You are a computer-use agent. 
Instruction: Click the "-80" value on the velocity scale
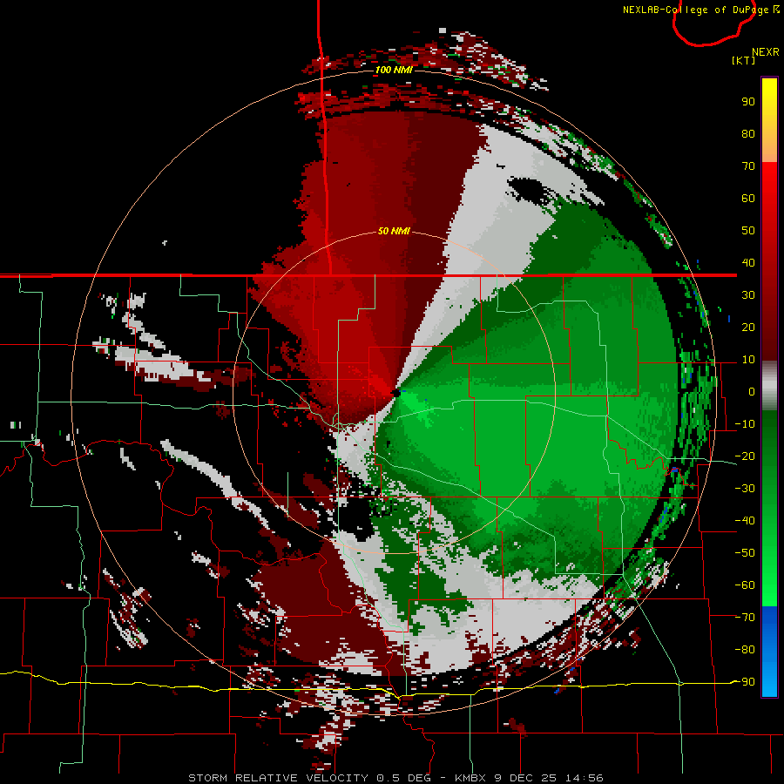click(x=745, y=650)
